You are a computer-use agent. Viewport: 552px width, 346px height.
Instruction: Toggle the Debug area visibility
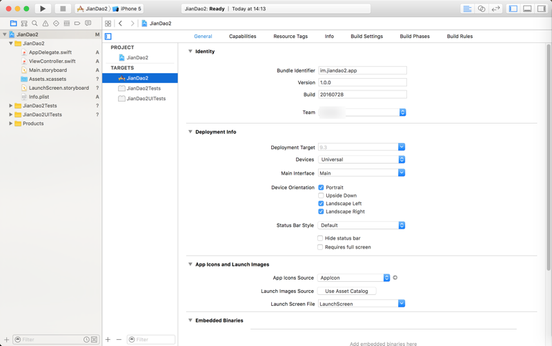point(527,9)
